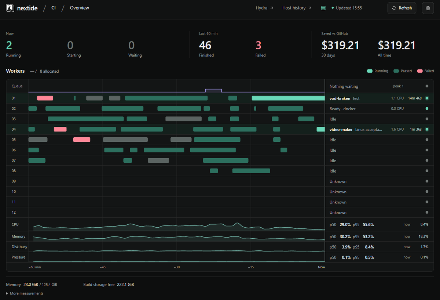
Task: Click the Memory now 18.3% value
Action: [x=423, y=236]
